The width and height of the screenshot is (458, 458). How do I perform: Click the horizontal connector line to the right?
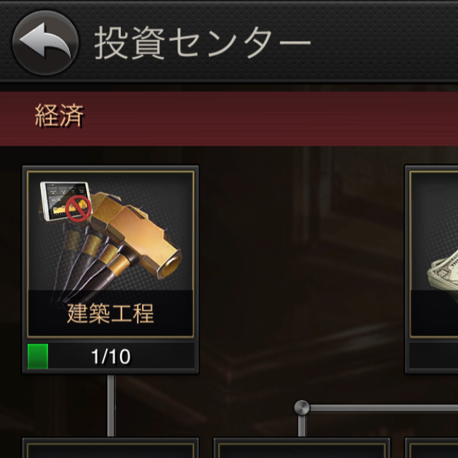tap(384, 408)
